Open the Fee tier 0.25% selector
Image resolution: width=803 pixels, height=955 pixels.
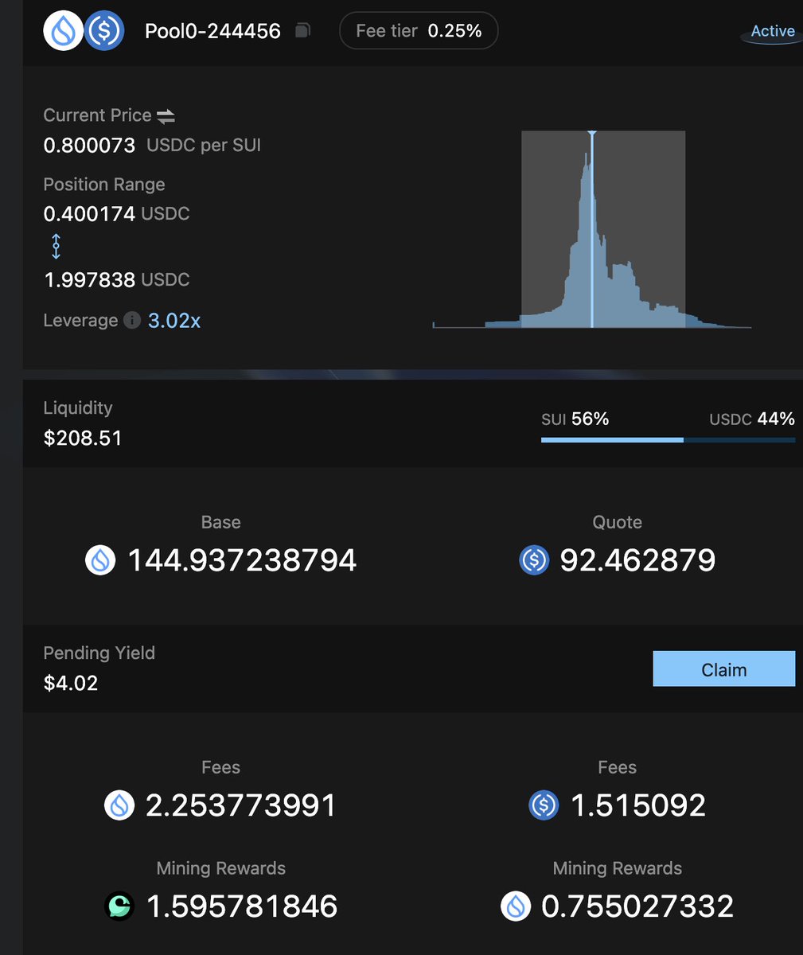pos(418,30)
